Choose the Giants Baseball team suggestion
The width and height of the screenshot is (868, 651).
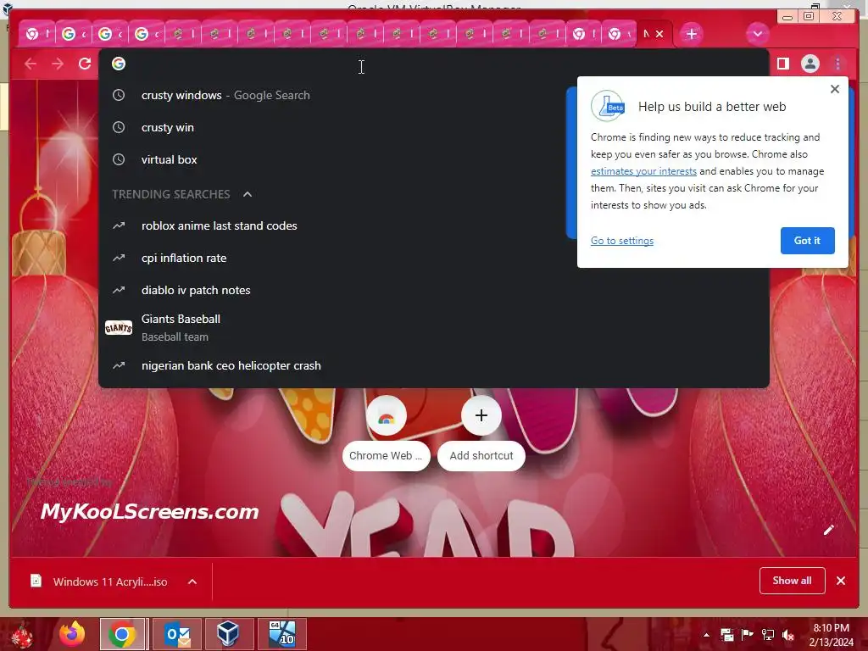click(433, 328)
